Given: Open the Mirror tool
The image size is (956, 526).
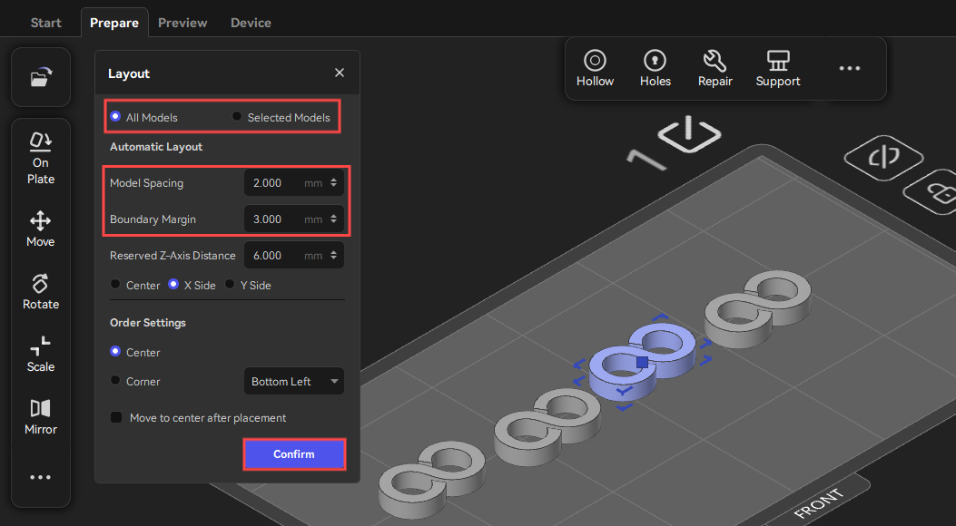Looking at the screenshot, I should [41, 416].
